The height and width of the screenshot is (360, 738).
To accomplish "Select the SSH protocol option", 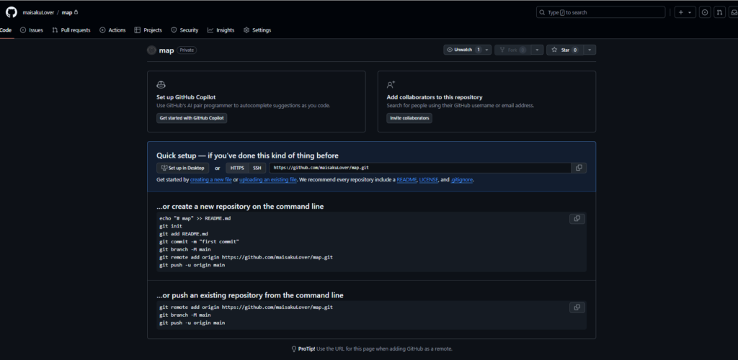I will point(257,168).
